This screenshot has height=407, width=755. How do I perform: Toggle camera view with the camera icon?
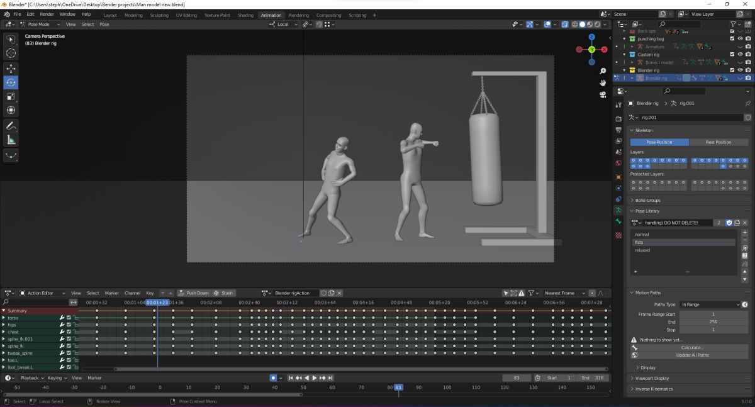pyautogui.click(x=603, y=94)
